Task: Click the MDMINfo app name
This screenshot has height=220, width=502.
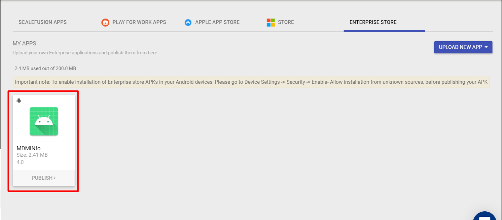Action: [29, 148]
